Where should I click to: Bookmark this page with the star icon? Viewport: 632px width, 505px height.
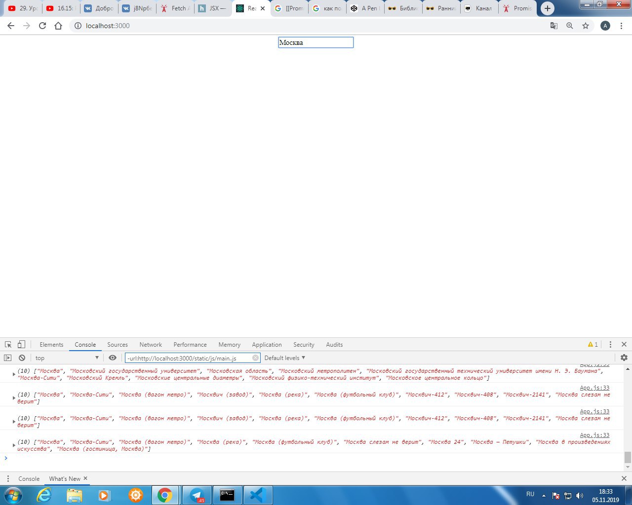[586, 26]
